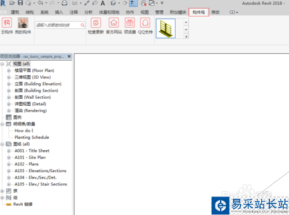The height and width of the screenshot is (215, 289).
Task: Expand the Building Section tree node
Action: (x=9, y=91)
